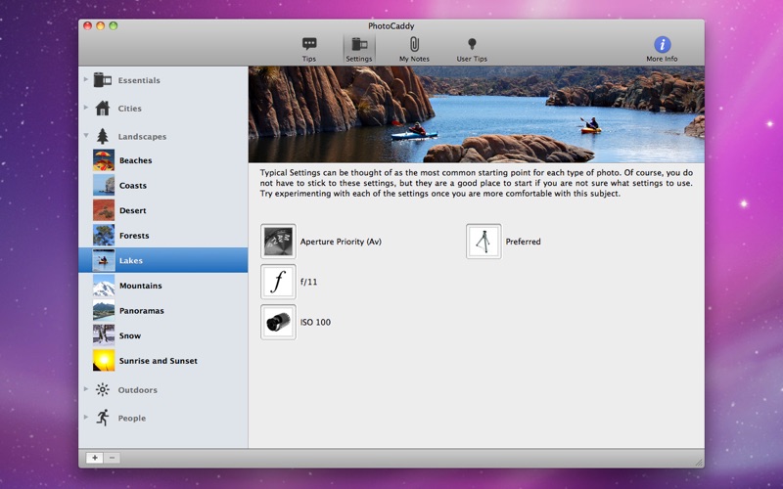Click the More Info blue icon

click(x=663, y=44)
